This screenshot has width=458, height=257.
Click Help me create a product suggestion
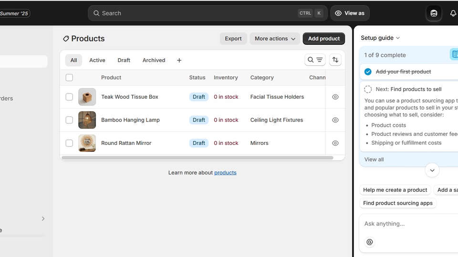point(395,190)
